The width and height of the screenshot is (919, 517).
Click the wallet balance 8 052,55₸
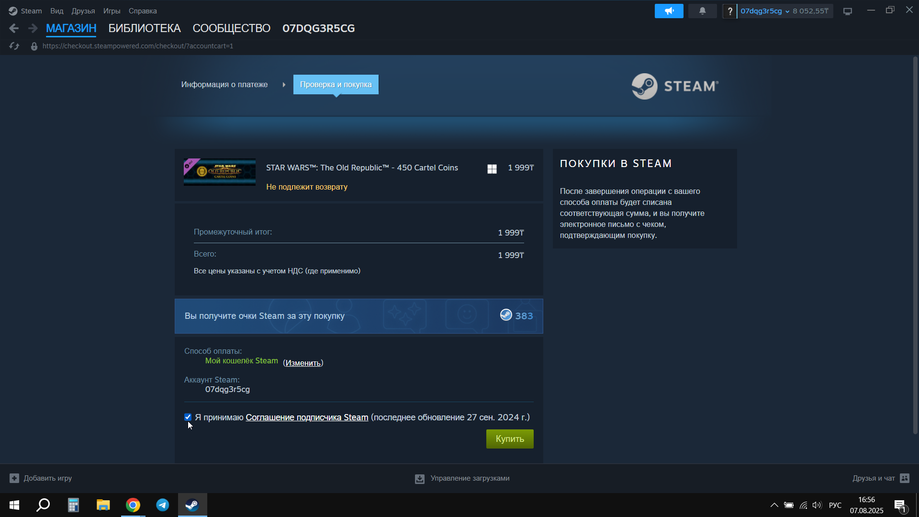click(810, 11)
